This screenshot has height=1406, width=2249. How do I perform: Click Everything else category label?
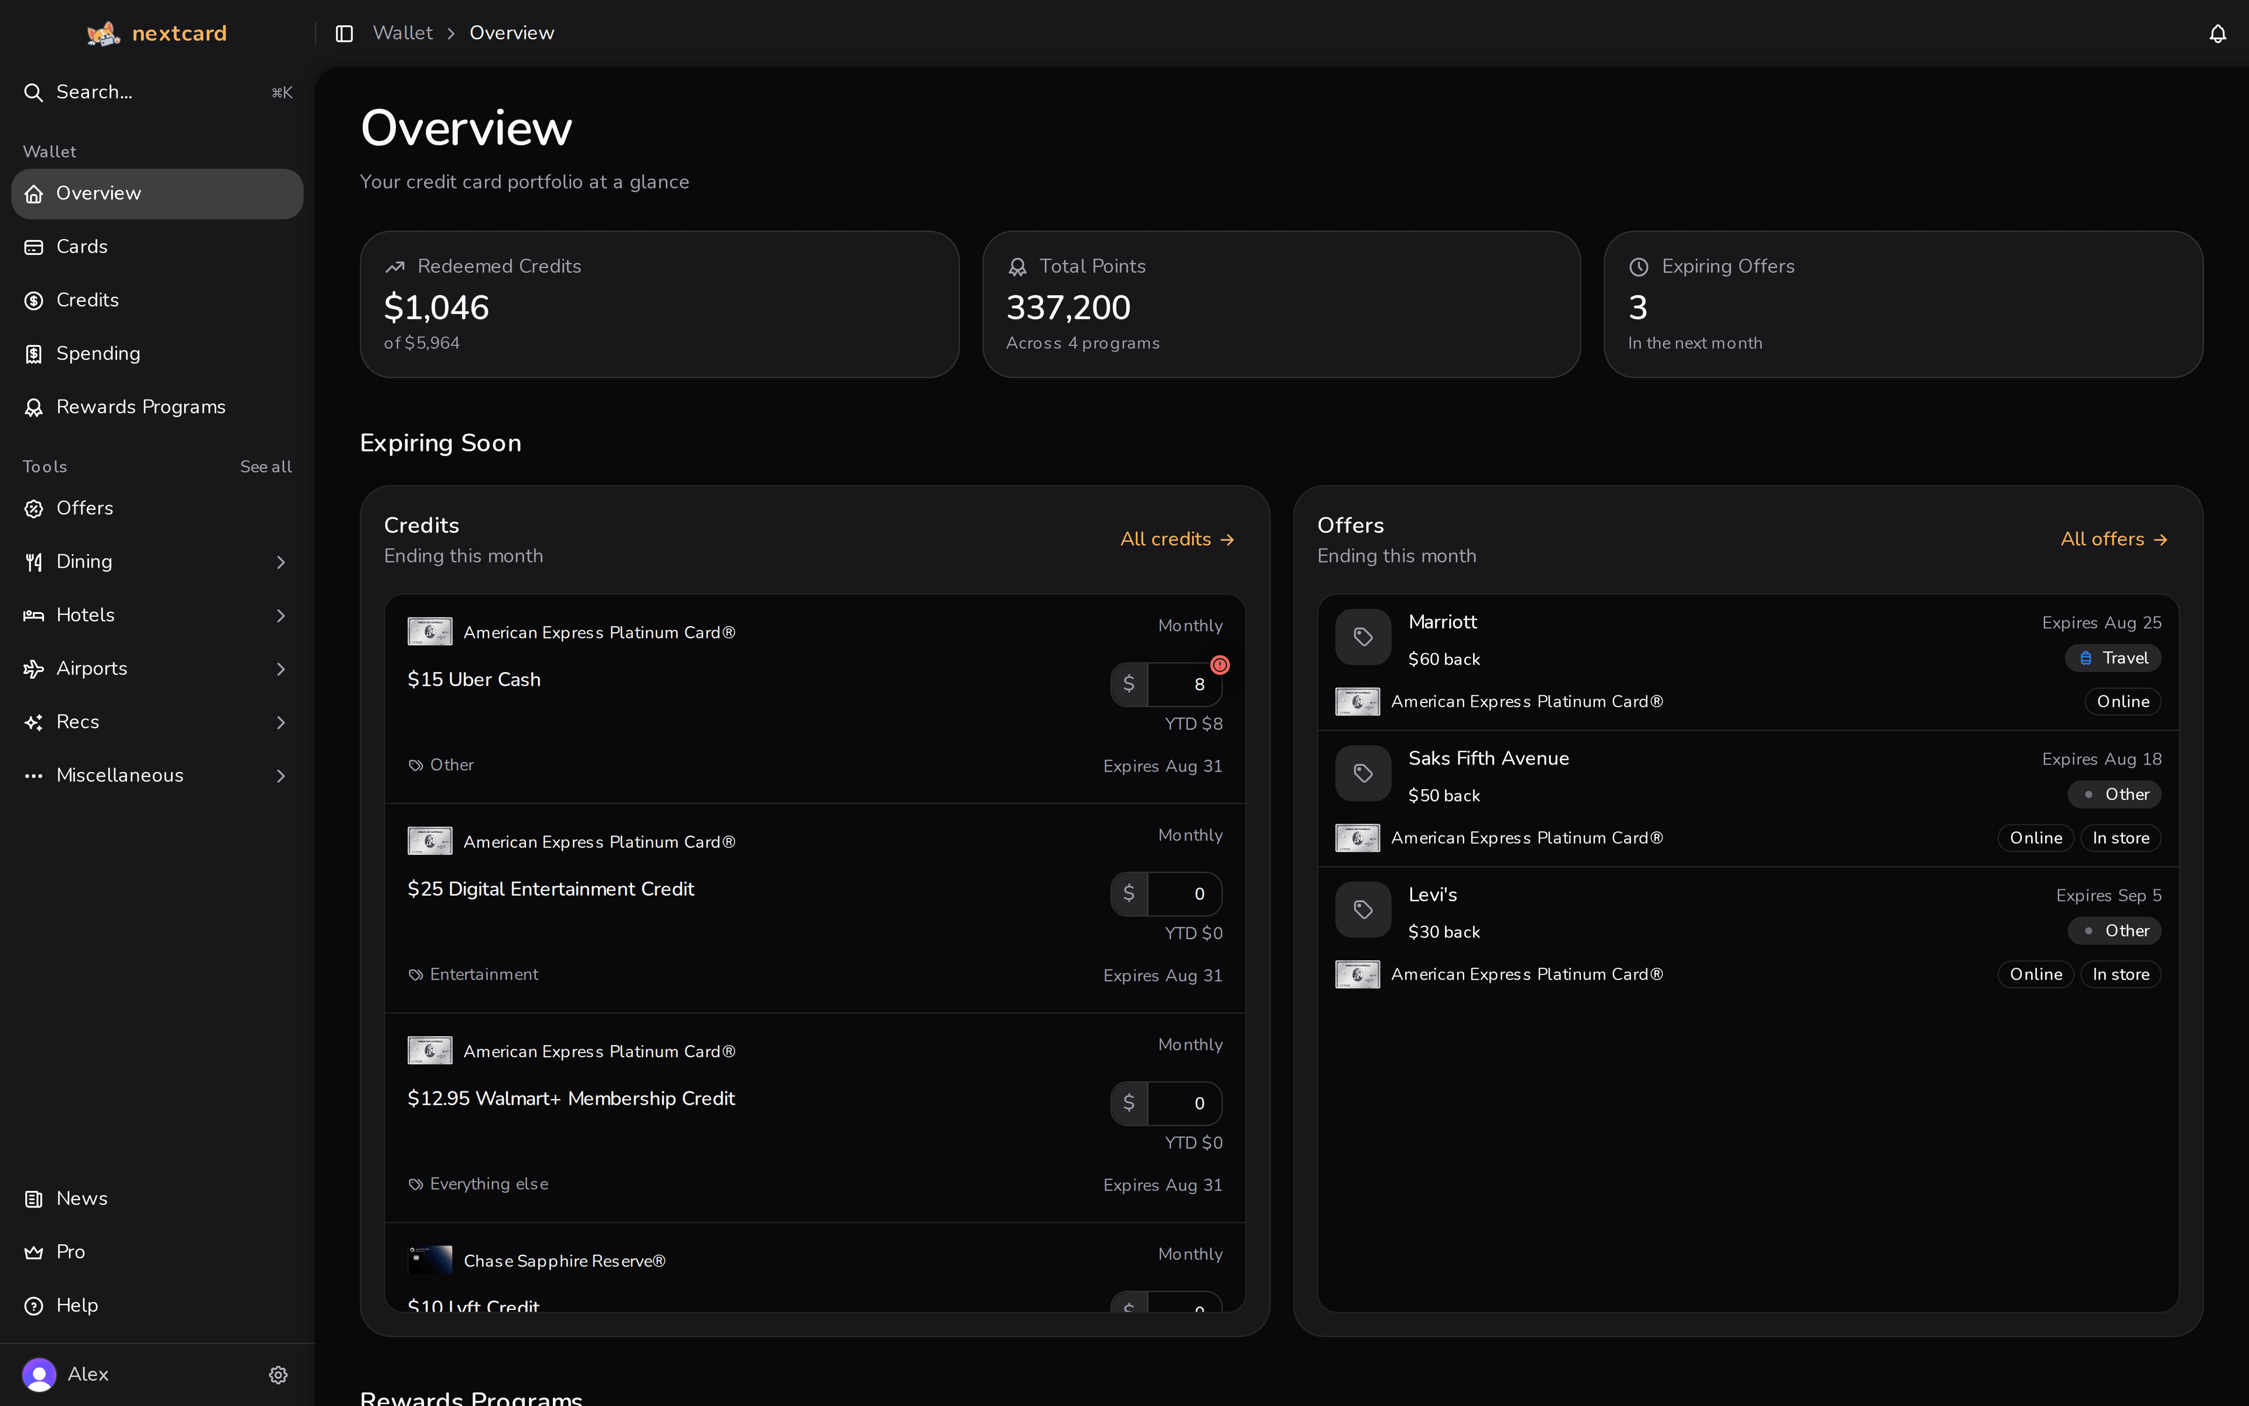coord(489,1184)
